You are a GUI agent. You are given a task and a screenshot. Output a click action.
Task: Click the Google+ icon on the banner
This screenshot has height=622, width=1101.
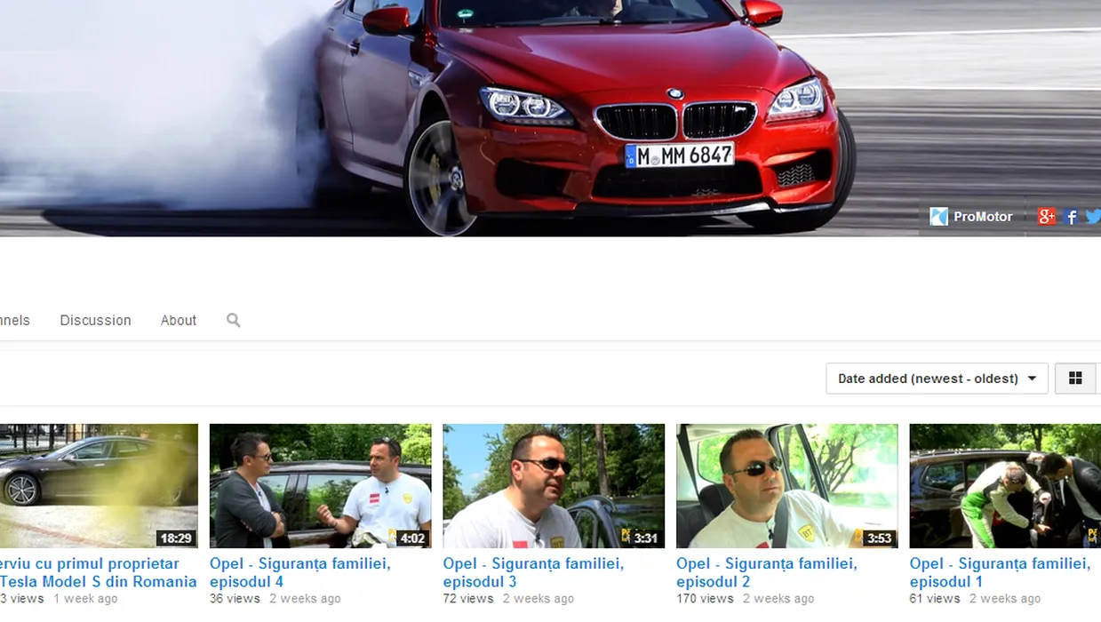[1047, 216]
